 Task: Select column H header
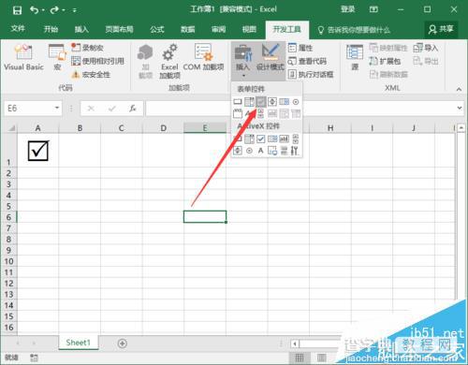(x=330, y=128)
